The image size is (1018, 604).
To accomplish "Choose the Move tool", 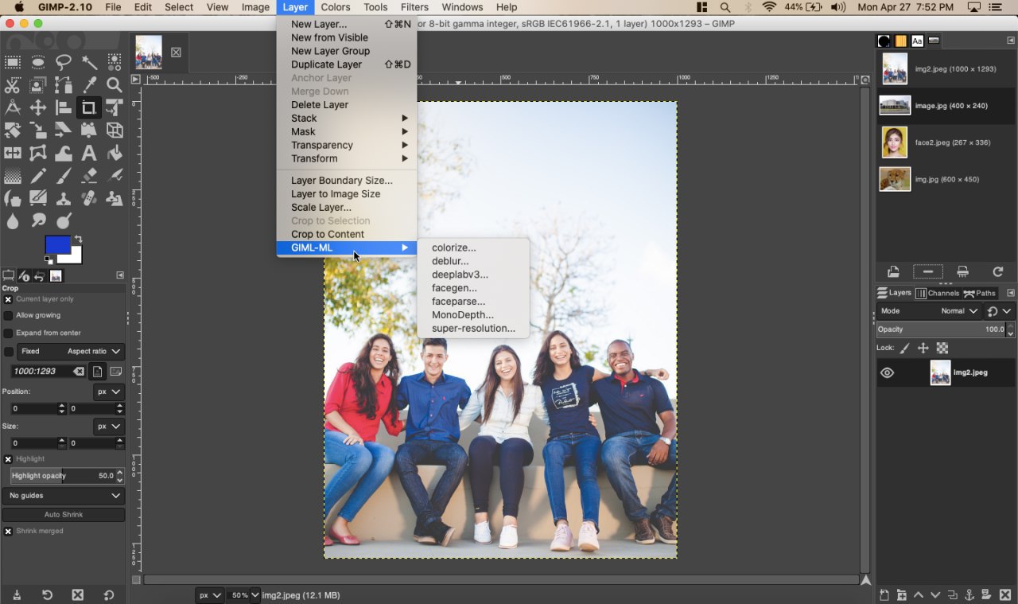I will [x=38, y=108].
